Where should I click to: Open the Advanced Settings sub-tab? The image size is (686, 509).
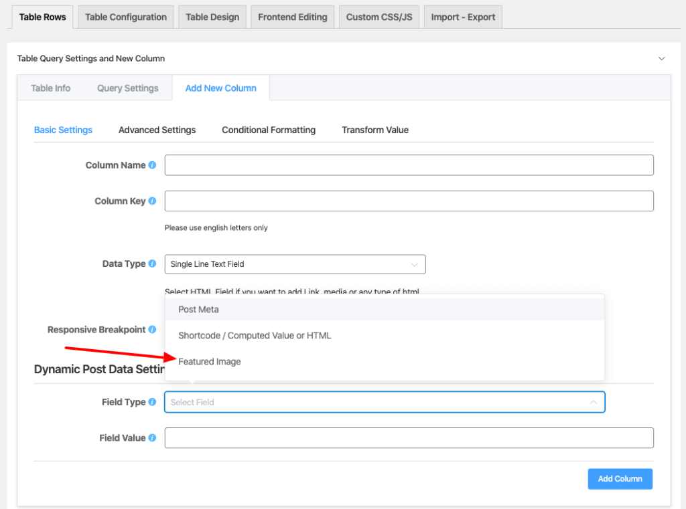click(157, 130)
